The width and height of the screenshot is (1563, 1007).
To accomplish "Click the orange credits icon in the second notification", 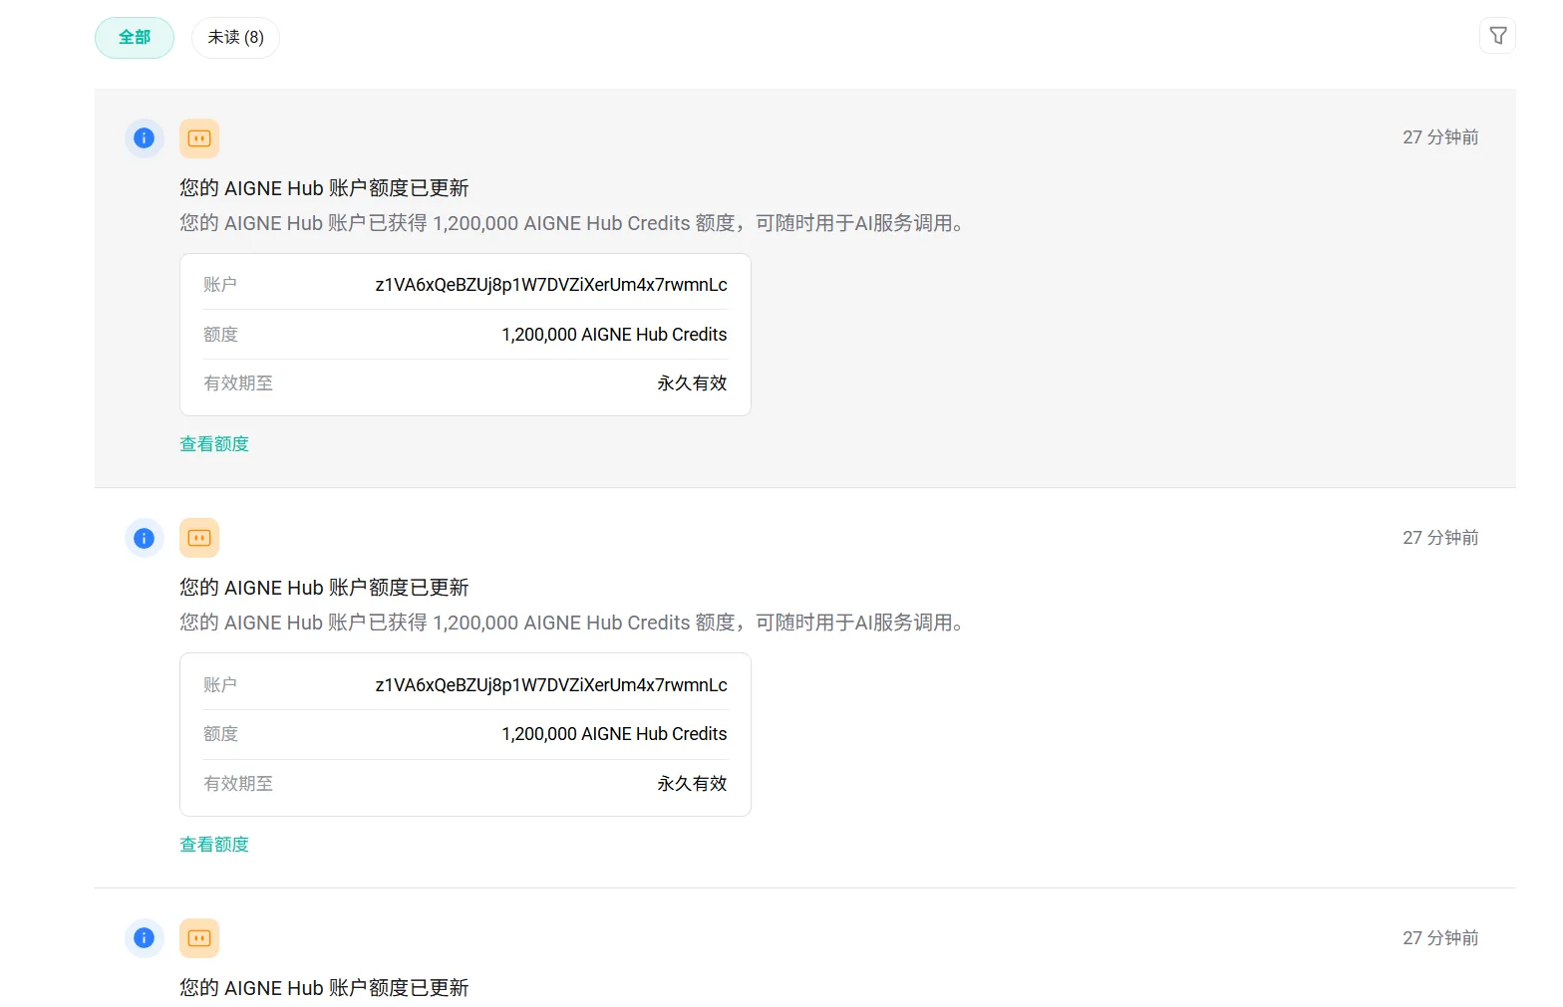I will [199, 539].
